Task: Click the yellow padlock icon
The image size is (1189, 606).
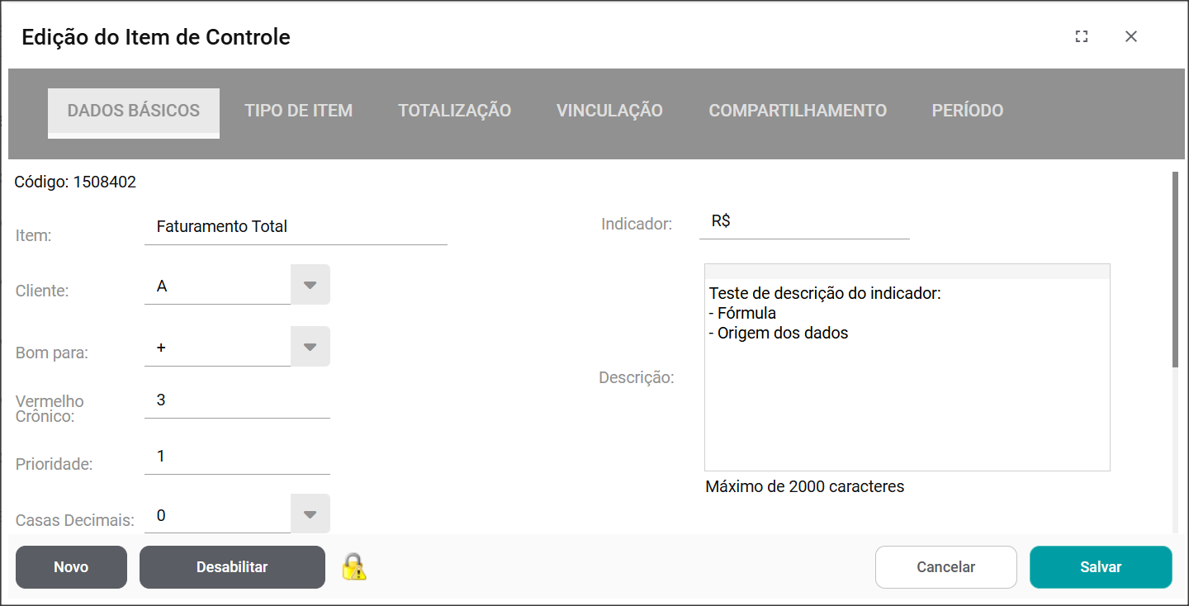Action: click(x=354, y=567)
